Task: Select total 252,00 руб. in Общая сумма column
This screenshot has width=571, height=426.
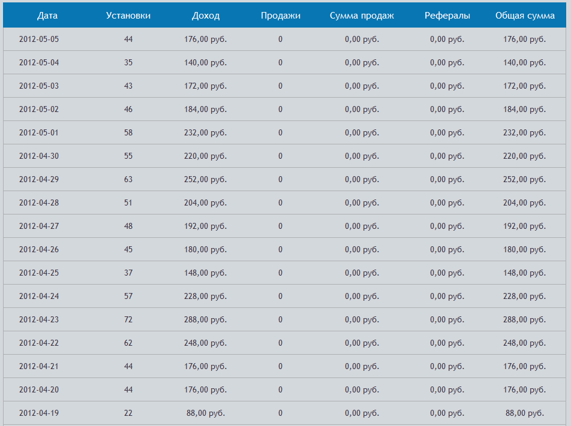Action: click(524, 179)
